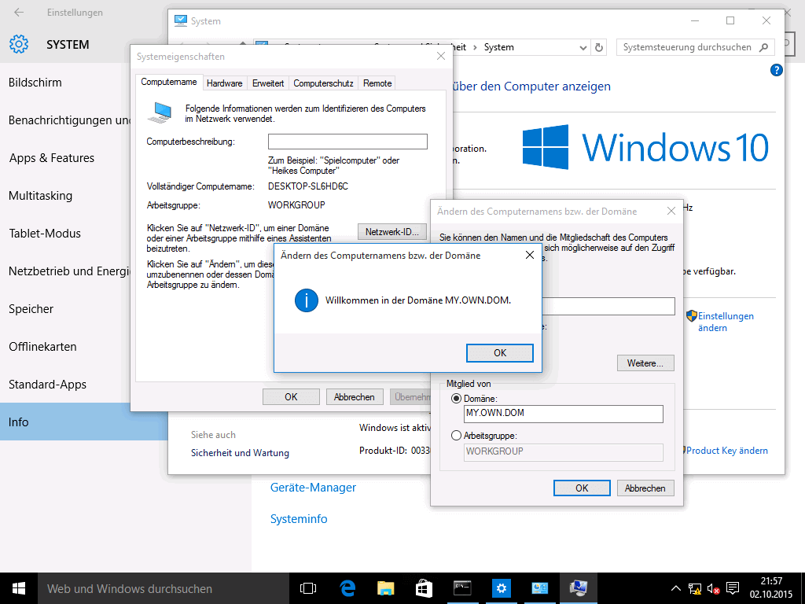Screen dimensions: 805x604
Task: Switch to the Hardware tab
Action: pos(224,83)
